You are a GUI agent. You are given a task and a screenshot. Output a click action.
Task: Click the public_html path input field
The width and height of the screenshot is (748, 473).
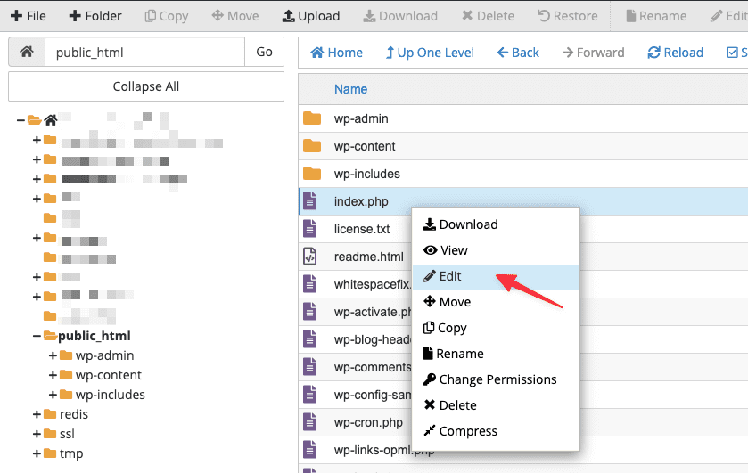pos(144,53)
